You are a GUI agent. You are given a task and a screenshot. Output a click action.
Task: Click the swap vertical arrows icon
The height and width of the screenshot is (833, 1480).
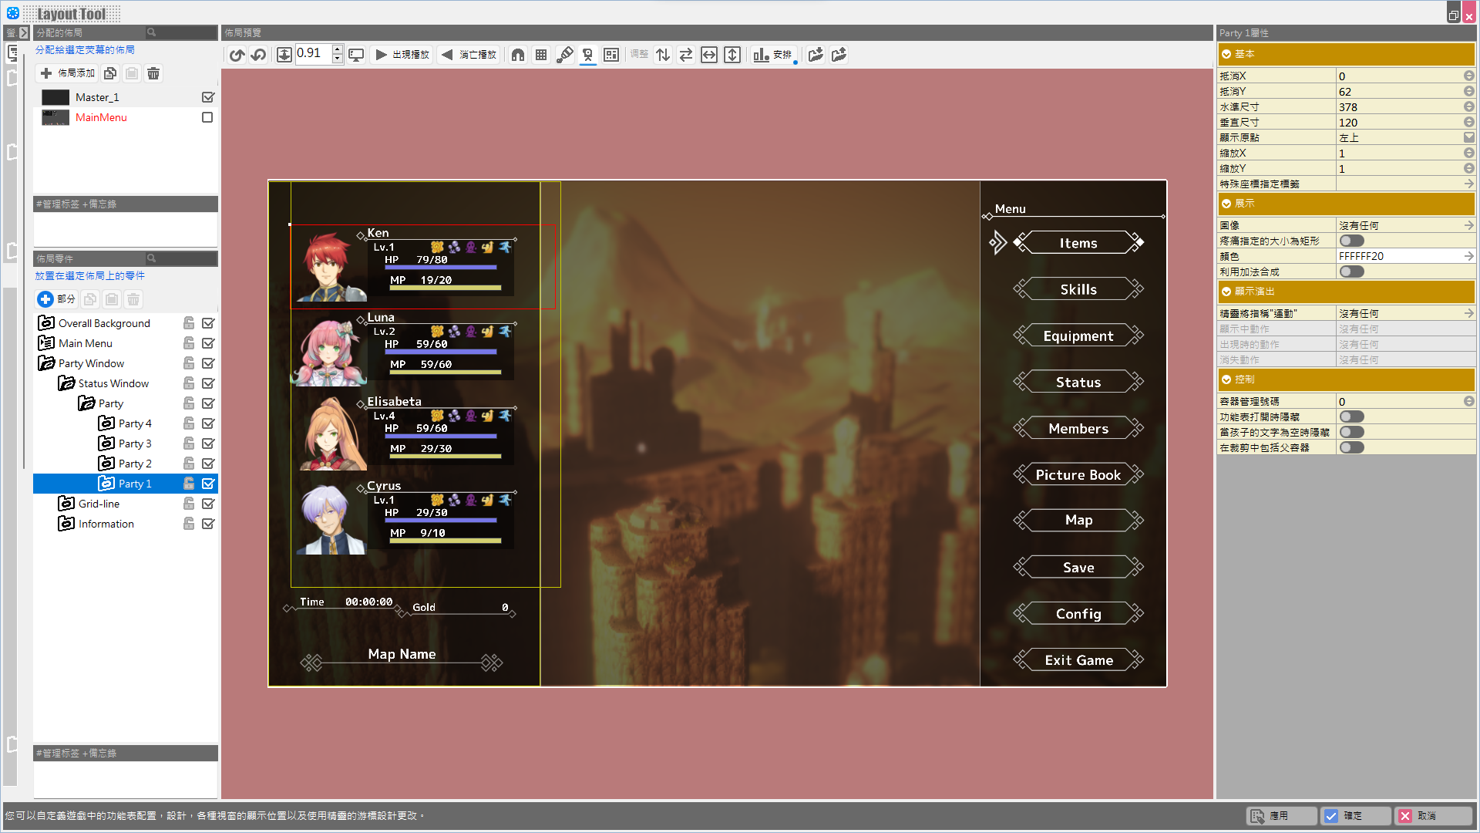[x=663, y=55]
